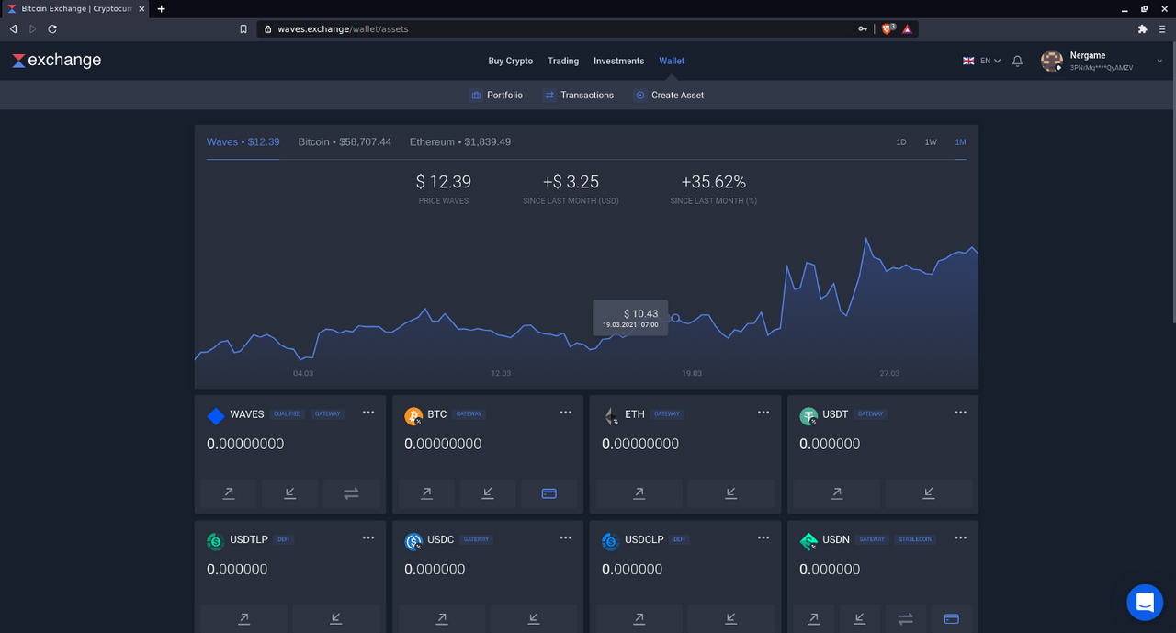Click the Waves exchange logo
This screenshot has width=1176, height=633.
pyautogui.click(x=56, y=61)
